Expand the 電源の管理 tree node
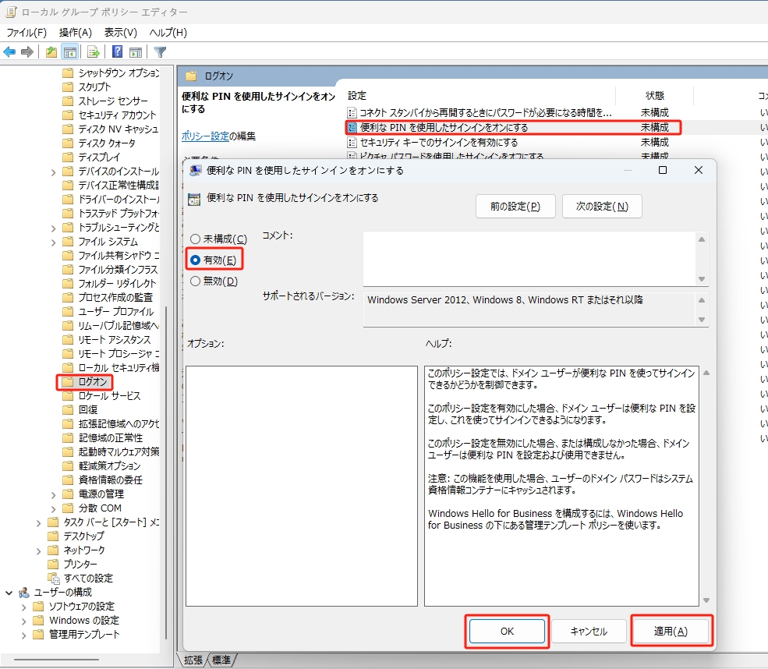Screen dimensions: 768x669 tap(53, 494)
